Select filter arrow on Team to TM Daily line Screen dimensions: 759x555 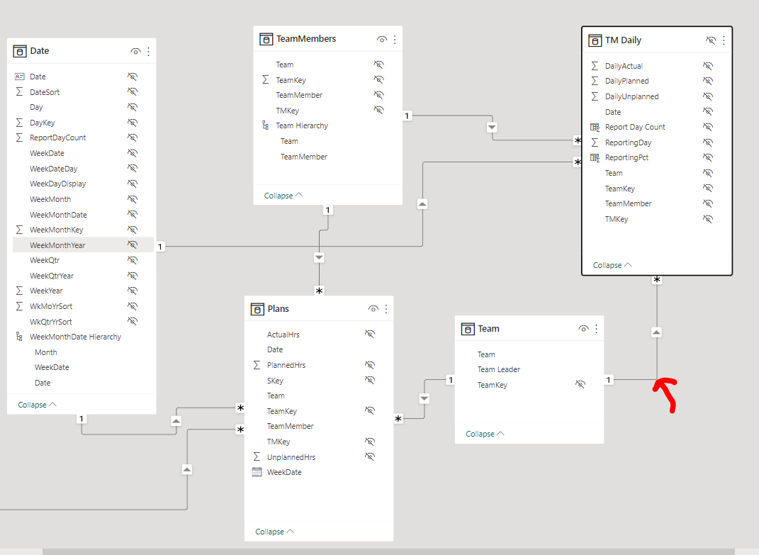pyautogui.click(x=656, y=332)
